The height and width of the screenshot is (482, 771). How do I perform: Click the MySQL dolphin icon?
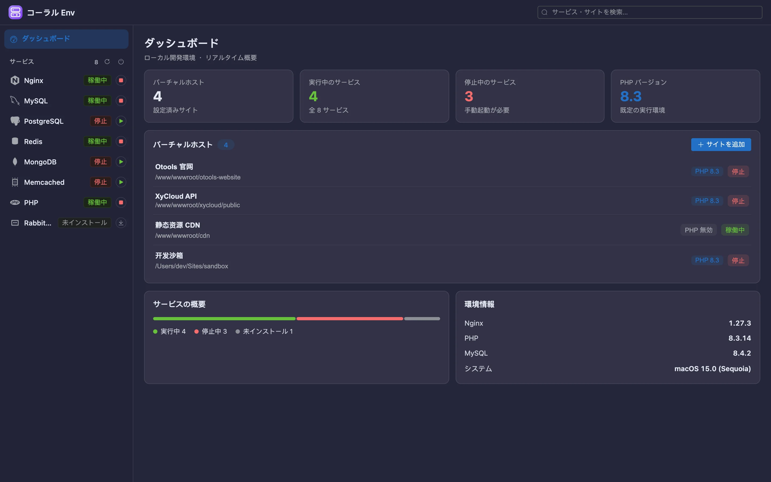(x=15, y=101)
